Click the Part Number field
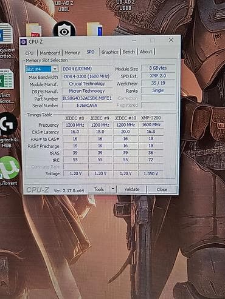The width and height of the screenshot is (225, 299). (x=87, y=98)
